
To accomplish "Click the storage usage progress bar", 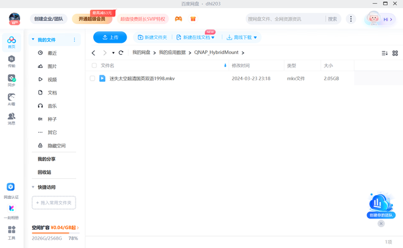I will click(55, 233).
